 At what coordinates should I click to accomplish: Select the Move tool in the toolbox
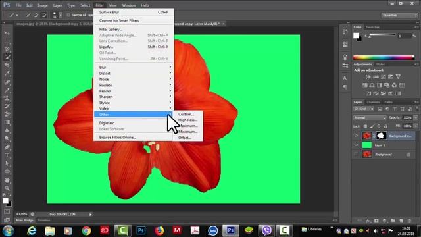[7, 33]
